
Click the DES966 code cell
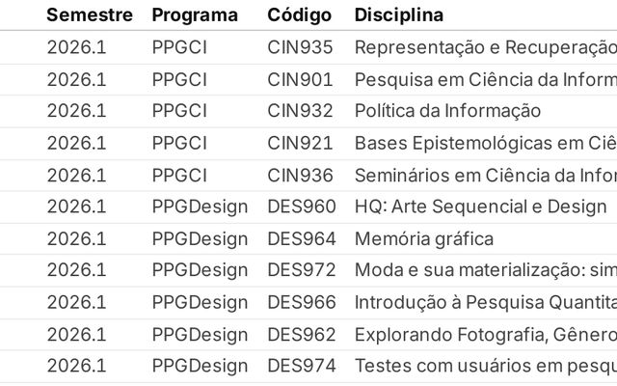pos(302,302)
